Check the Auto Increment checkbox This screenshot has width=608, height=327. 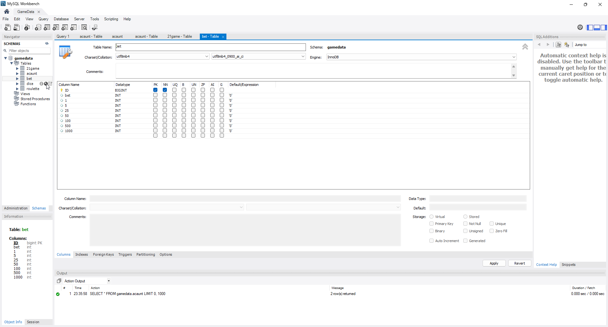431,241
